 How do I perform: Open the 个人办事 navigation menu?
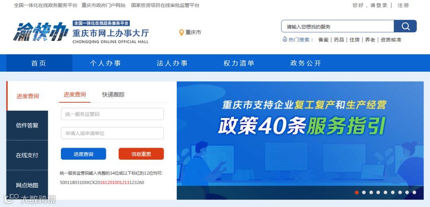tap(105, 63)
